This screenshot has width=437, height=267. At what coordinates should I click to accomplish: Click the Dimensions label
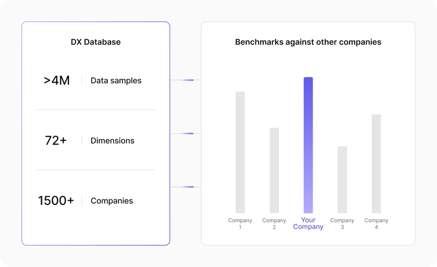point(112,141)
